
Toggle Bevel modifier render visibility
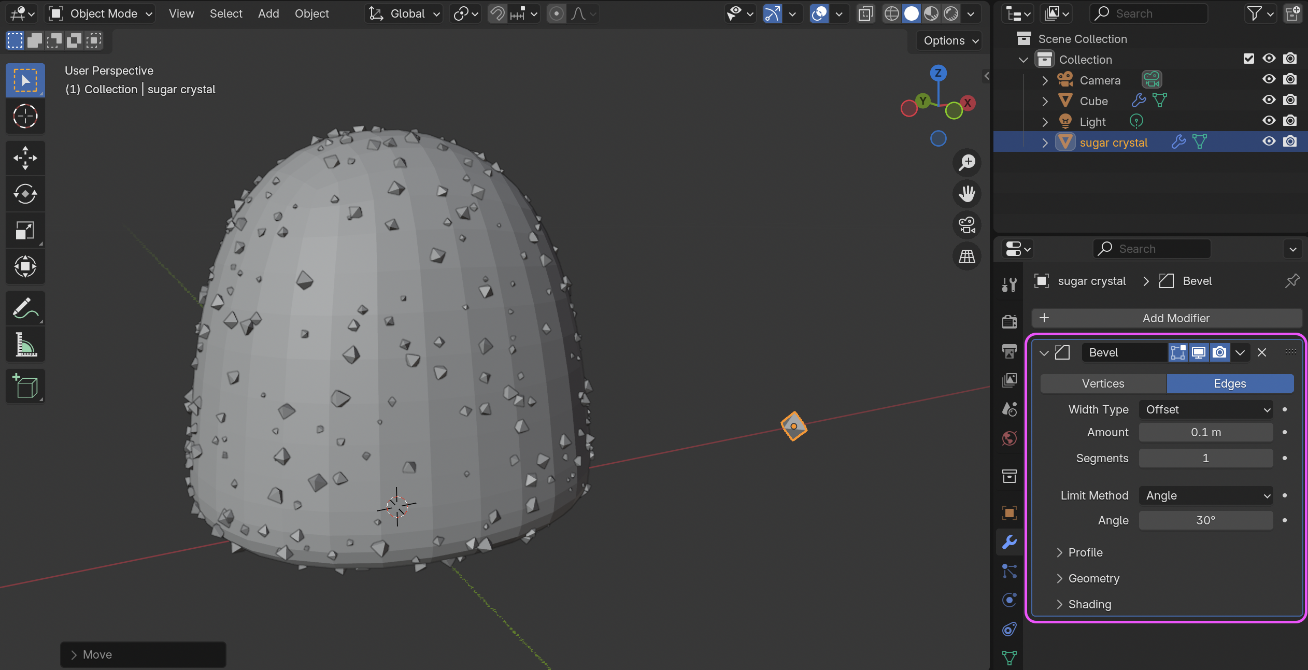(1220, 352)
